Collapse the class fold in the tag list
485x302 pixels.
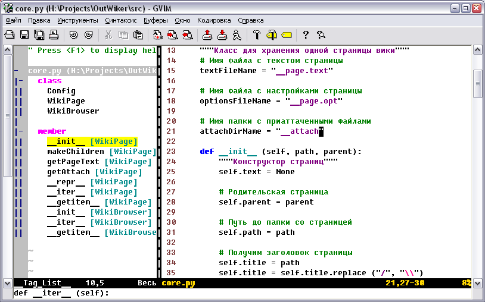click(21, 81)
